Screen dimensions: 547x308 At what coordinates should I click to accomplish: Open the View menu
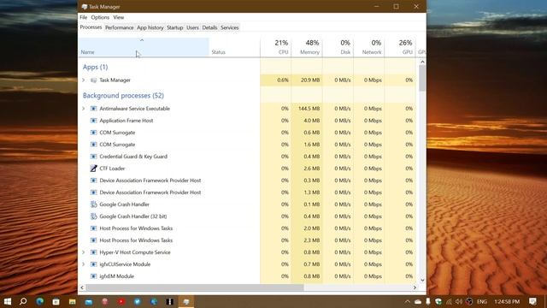(119, 17)
